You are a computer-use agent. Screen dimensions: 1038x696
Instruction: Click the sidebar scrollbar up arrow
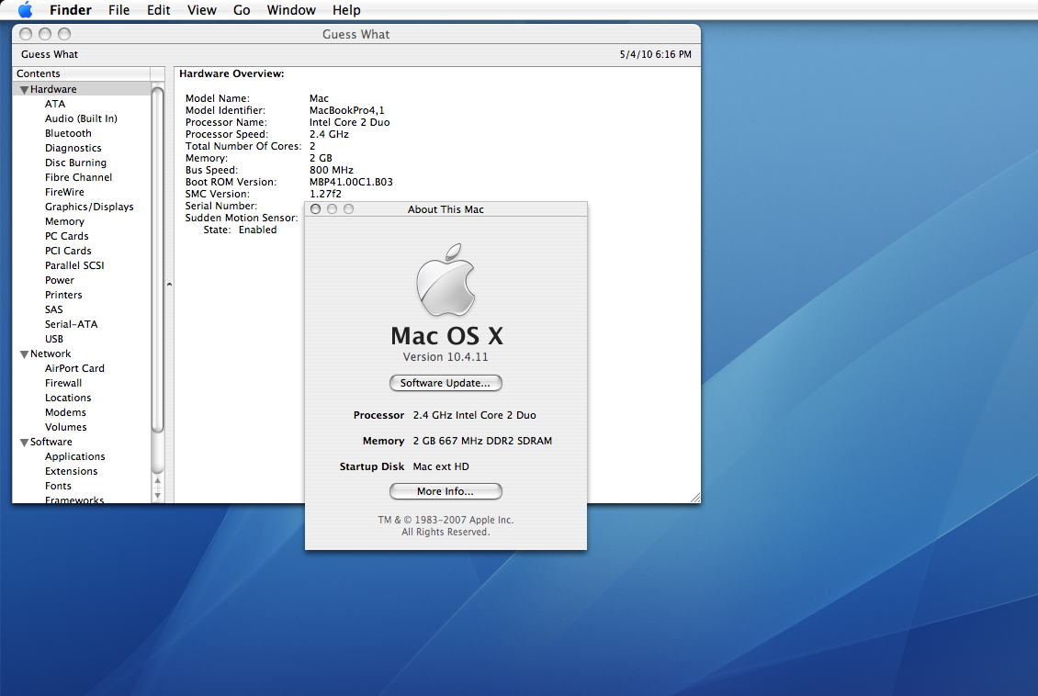pyautogui.click(x=158, y=481)
